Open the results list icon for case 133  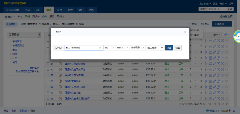coord(210,69)
